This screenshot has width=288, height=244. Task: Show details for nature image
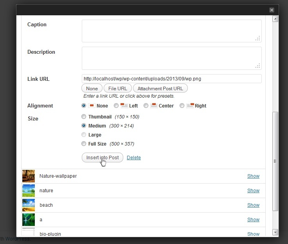[x=253, y=191]
